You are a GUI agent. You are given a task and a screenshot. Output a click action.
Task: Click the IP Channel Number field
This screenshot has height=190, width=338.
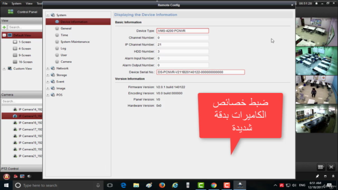click(183, 44)
